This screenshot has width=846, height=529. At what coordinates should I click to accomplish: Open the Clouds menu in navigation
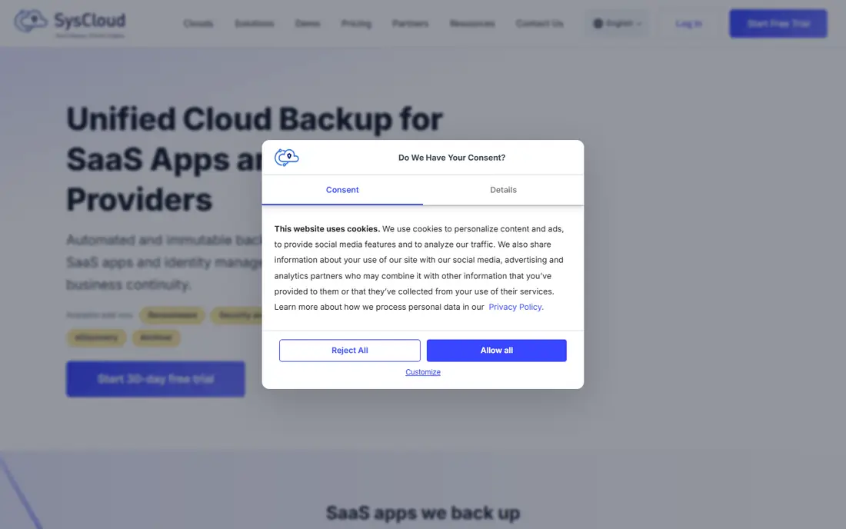[198, 24]
